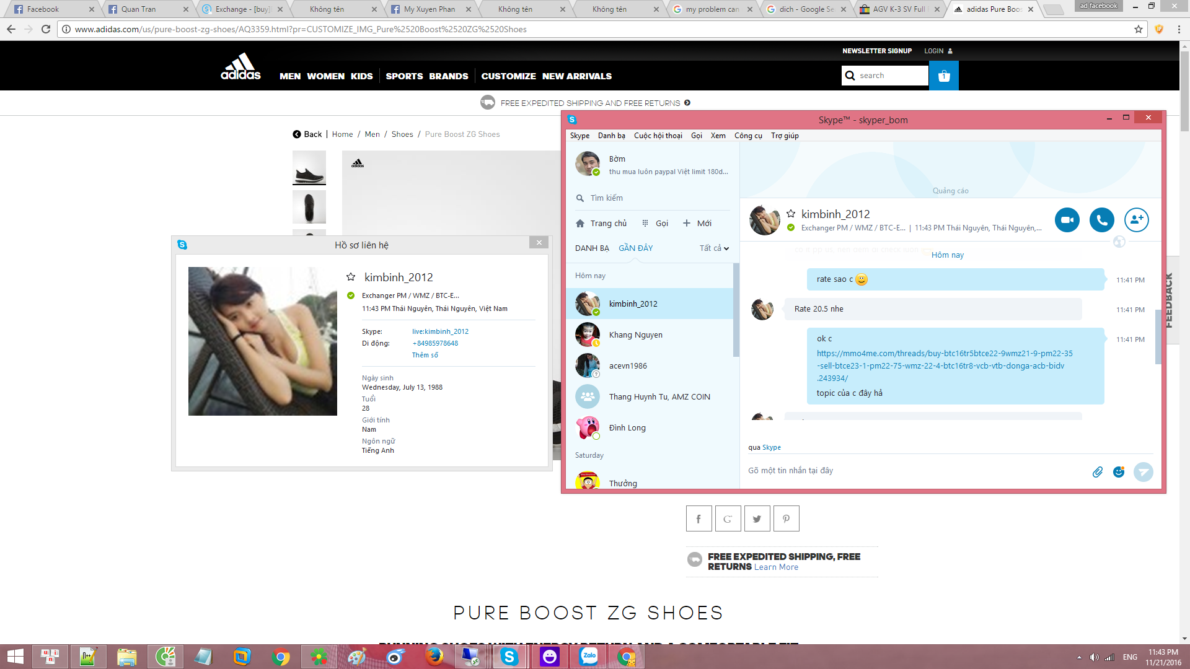
Task: Open the Công cụ menu in Skype
Action: tap(748, 136)
